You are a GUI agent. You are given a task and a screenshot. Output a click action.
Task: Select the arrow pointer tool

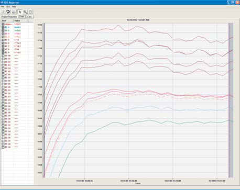tap(20, 12)
